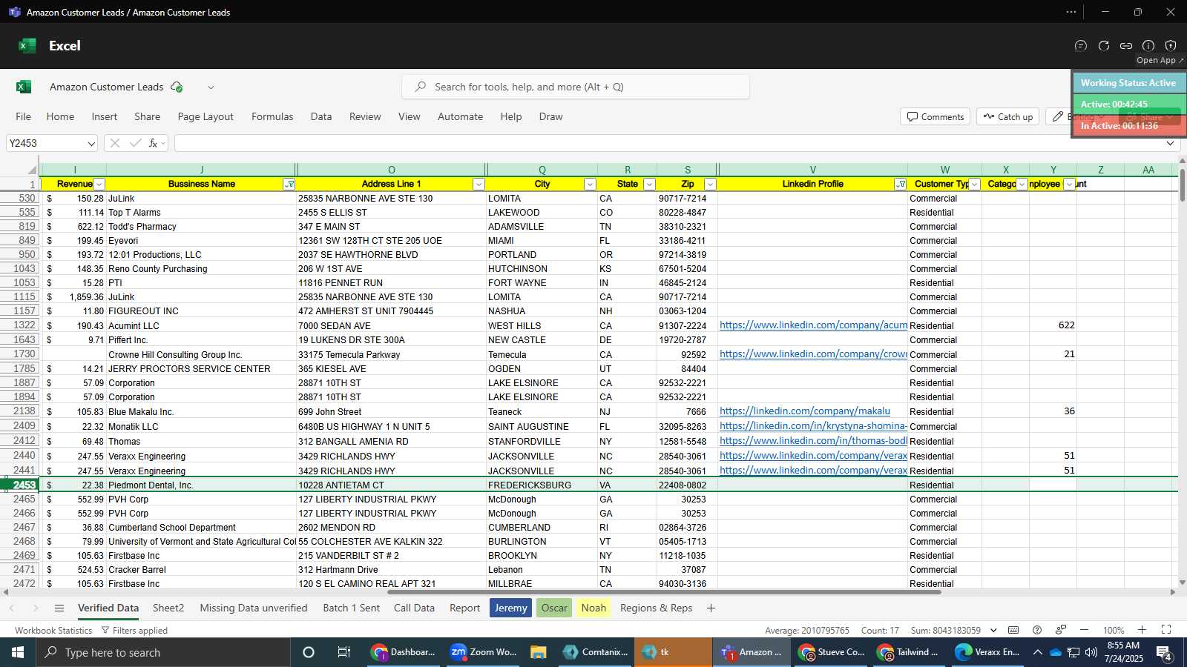Click the horizontal scrollbar thumb
Image resolution: width=1187 pixels, height=667 pixels.
coord(664,592)
